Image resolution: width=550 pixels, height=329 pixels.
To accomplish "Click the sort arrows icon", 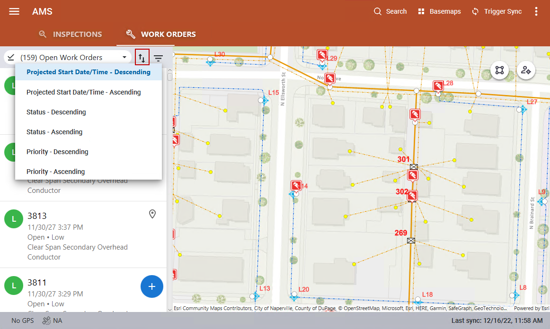I will 142,58.
